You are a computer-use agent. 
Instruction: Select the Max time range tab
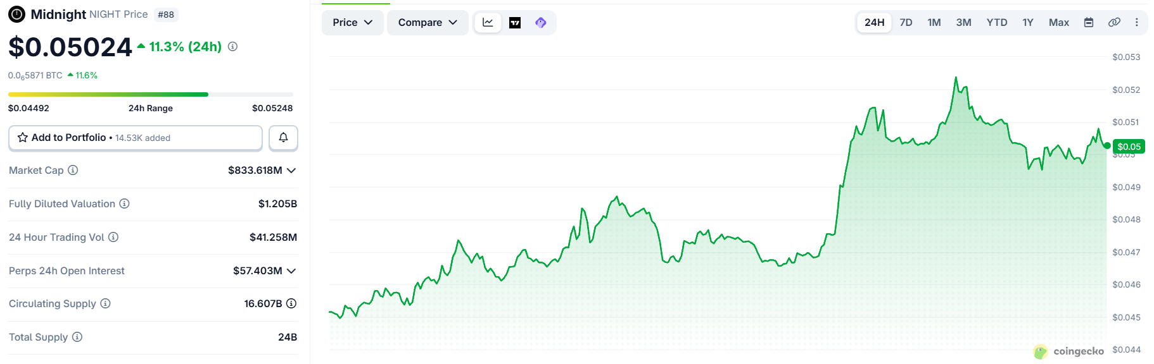[1059, 23]
